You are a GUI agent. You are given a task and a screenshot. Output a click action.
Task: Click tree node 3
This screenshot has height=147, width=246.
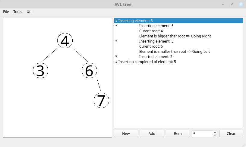40,71
